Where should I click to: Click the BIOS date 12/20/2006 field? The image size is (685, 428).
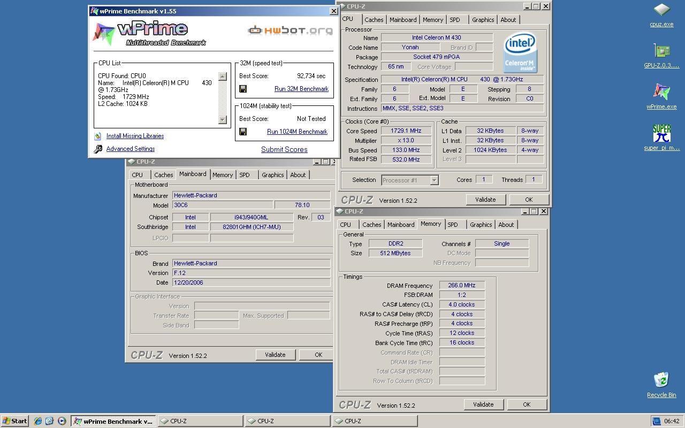pos(251,282)
